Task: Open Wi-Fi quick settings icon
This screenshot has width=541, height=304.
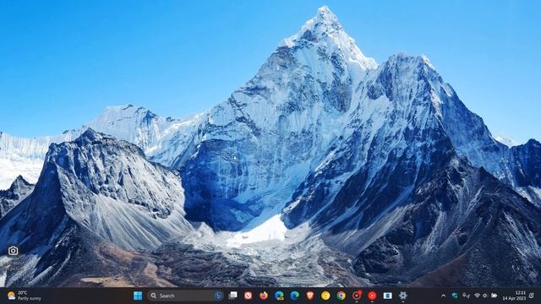Action: (x=477, y=296)
